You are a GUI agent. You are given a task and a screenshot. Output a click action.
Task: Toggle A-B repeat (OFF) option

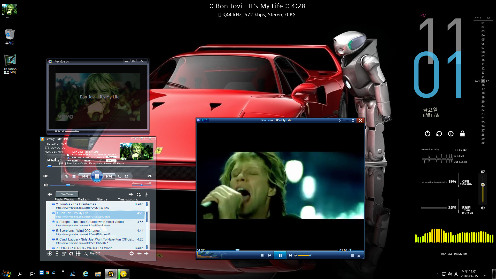pos(77,157)
